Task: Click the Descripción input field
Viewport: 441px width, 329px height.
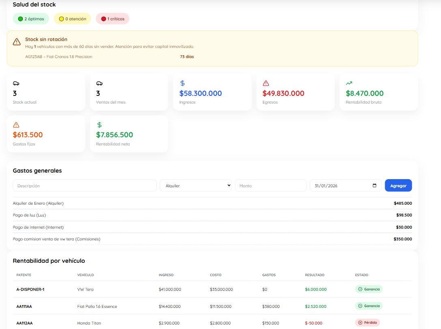Action: click(84, 185)
